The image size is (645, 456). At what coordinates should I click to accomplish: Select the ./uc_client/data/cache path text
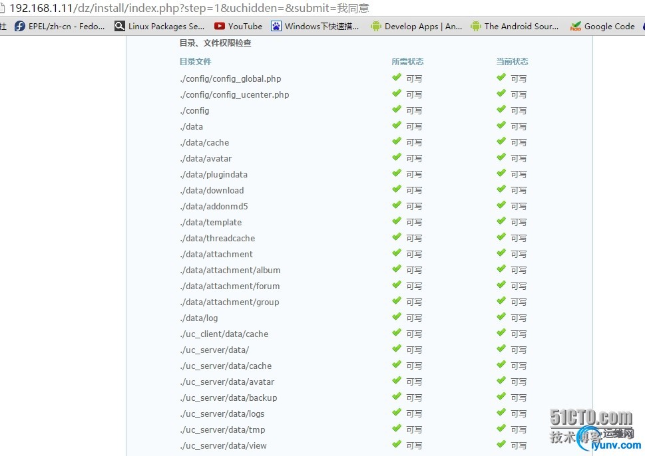[x=224, y=334]
